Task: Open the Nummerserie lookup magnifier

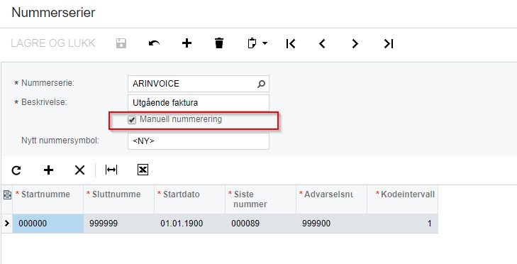Action: pos(261,84)
